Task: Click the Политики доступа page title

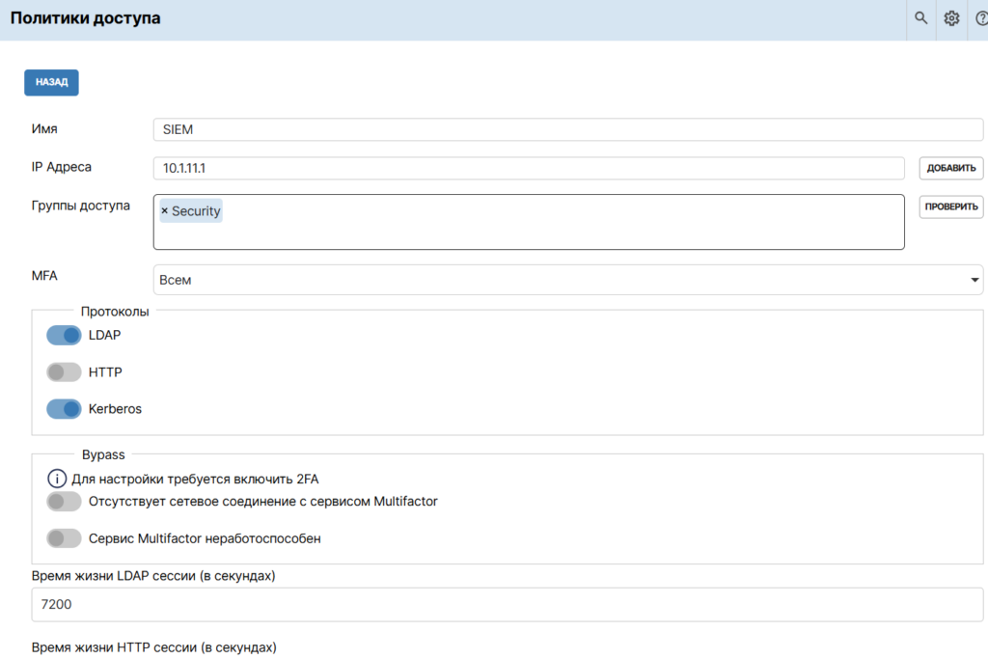Action: (86, 18)
